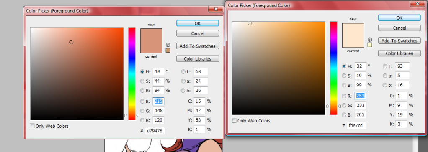428x152 pixels.
Task: Click hex field showing fde7cd
Action: 357,126
